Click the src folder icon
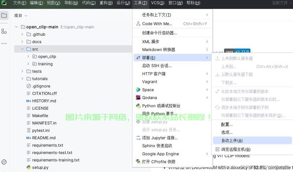The height and width of the screenshot is (172, 293). 29,49
